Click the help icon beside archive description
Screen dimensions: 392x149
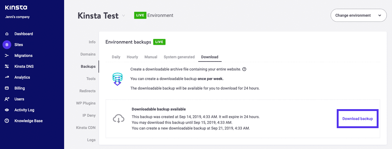click(x=244, y=69)
